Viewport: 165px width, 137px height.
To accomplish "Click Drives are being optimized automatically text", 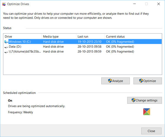I will 37,106.
